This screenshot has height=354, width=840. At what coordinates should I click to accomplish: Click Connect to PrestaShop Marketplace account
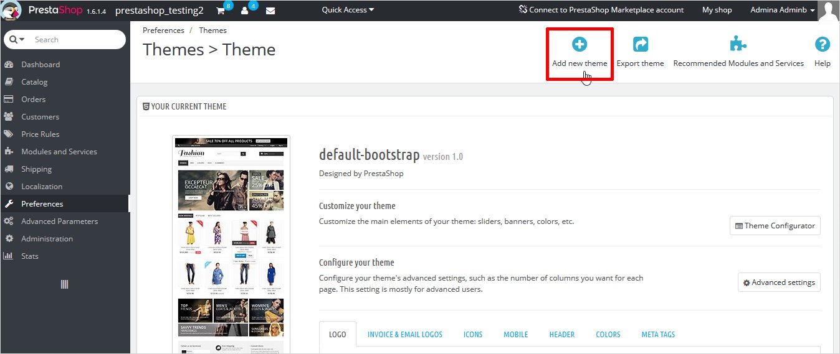point(601,10)
